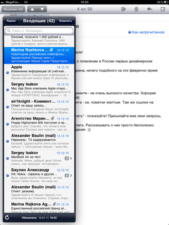The width and height of the screenshot is (169, 225).
Task: Compose new message with pencil icon
Action: (163, 9)
